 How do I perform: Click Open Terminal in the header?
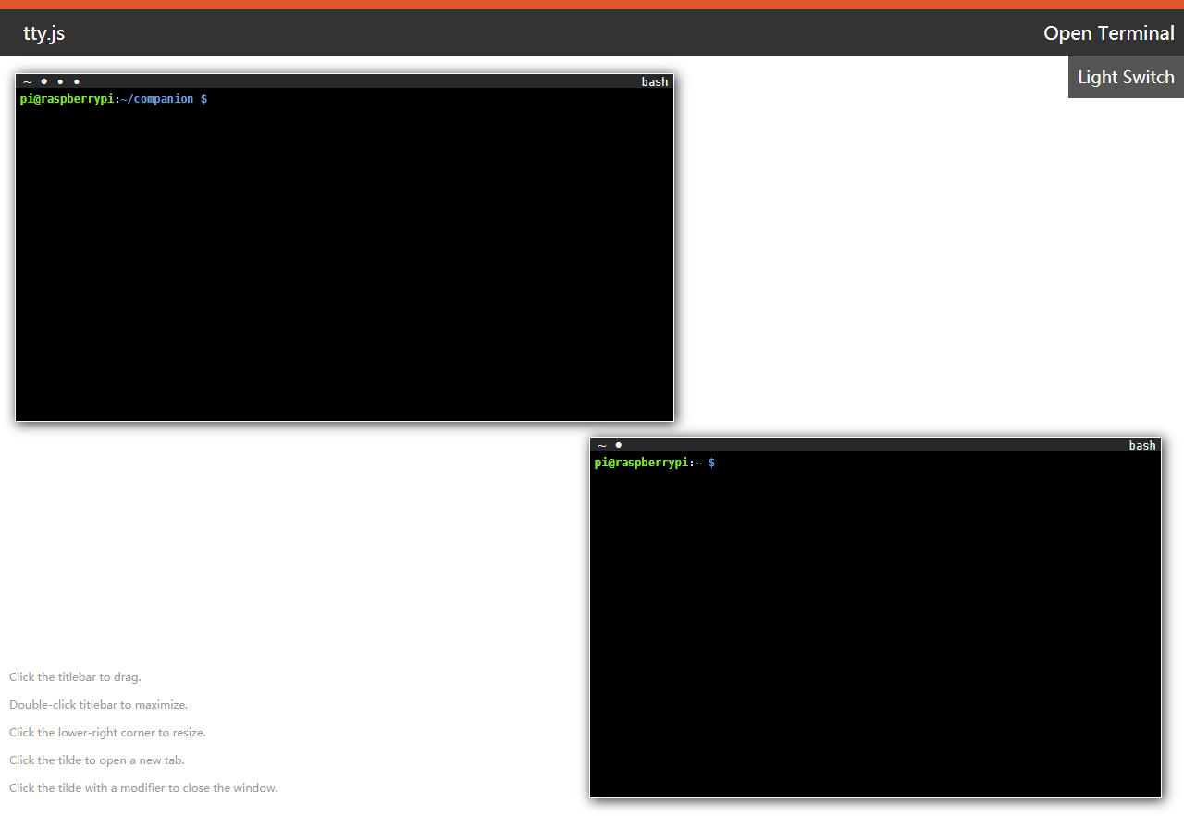click(1108, 33)
